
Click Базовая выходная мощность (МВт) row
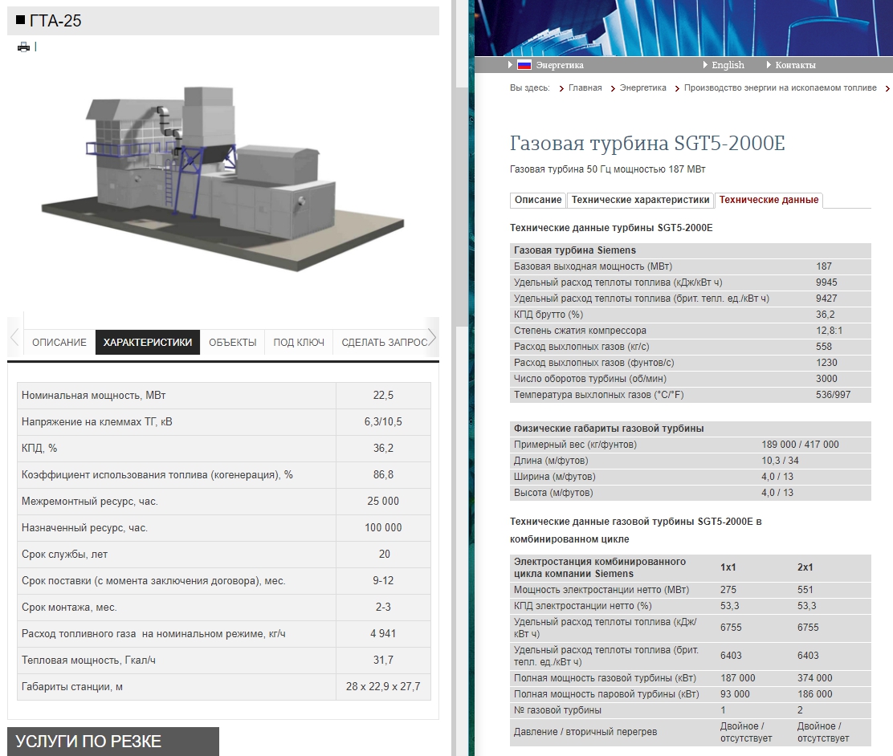691,266
